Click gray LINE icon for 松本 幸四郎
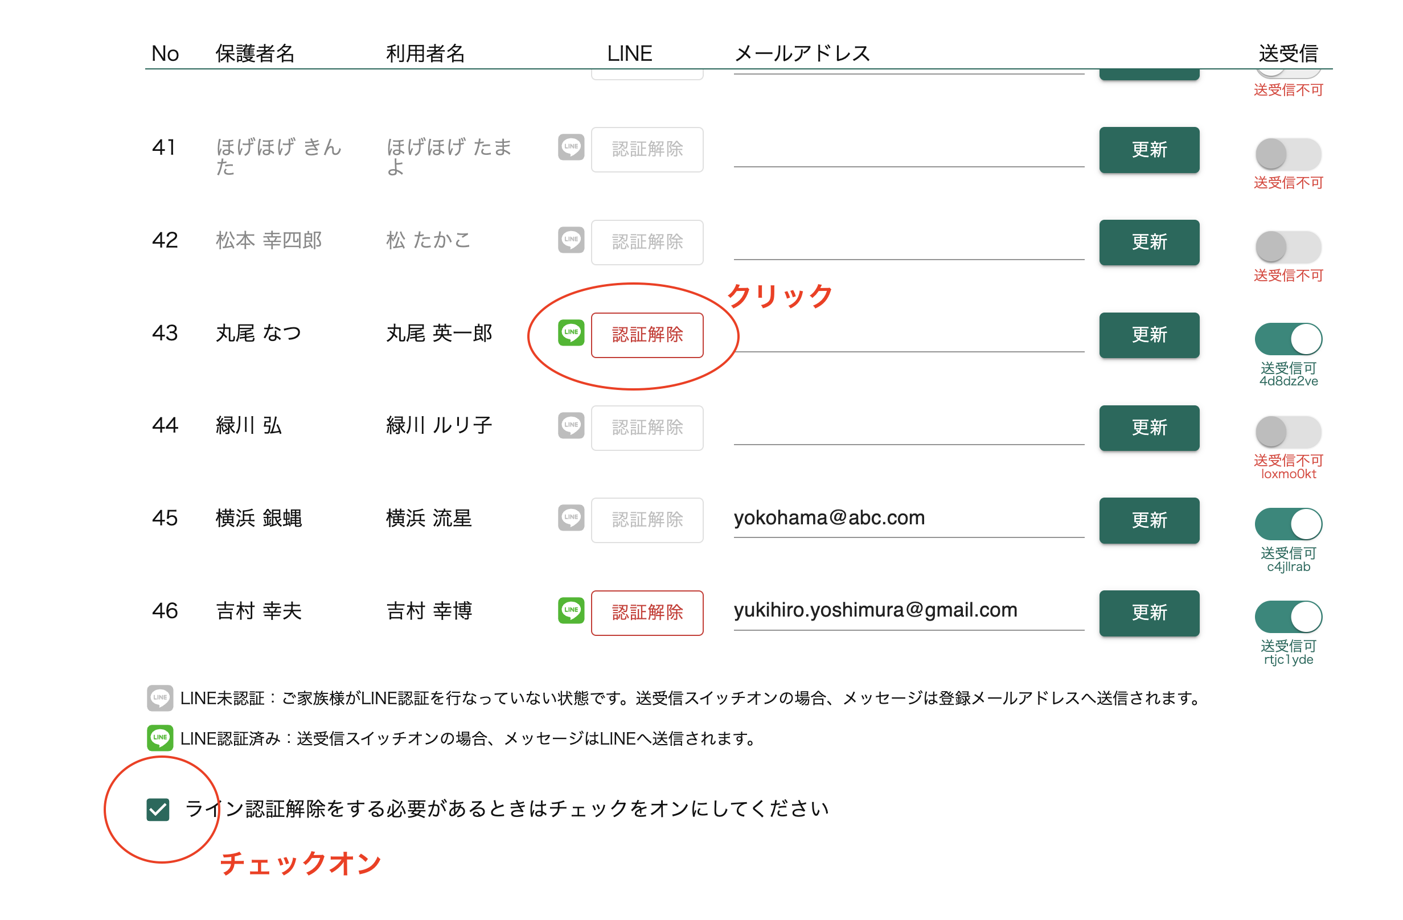Viewport: 1403px width, 920px height. pos(571,240)
